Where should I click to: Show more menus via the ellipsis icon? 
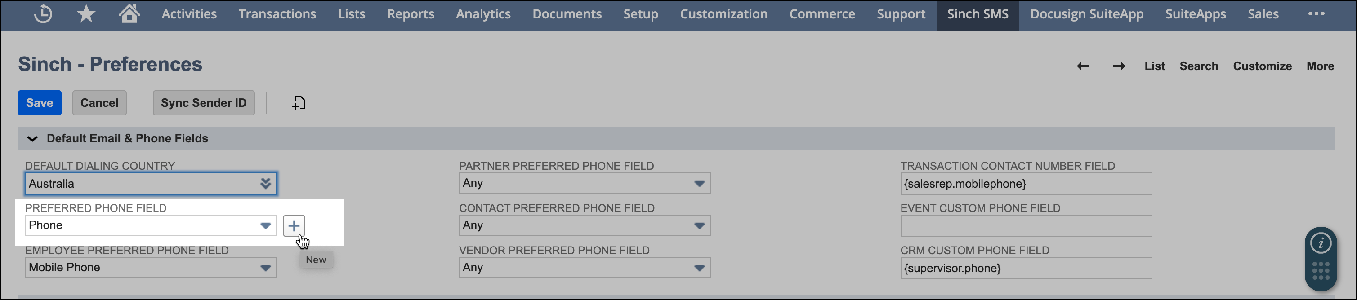1317,14
